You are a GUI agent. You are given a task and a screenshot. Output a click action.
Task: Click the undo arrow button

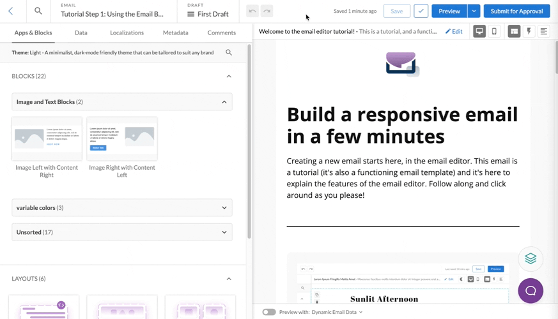pyautogui.click(x=252, y=11)
